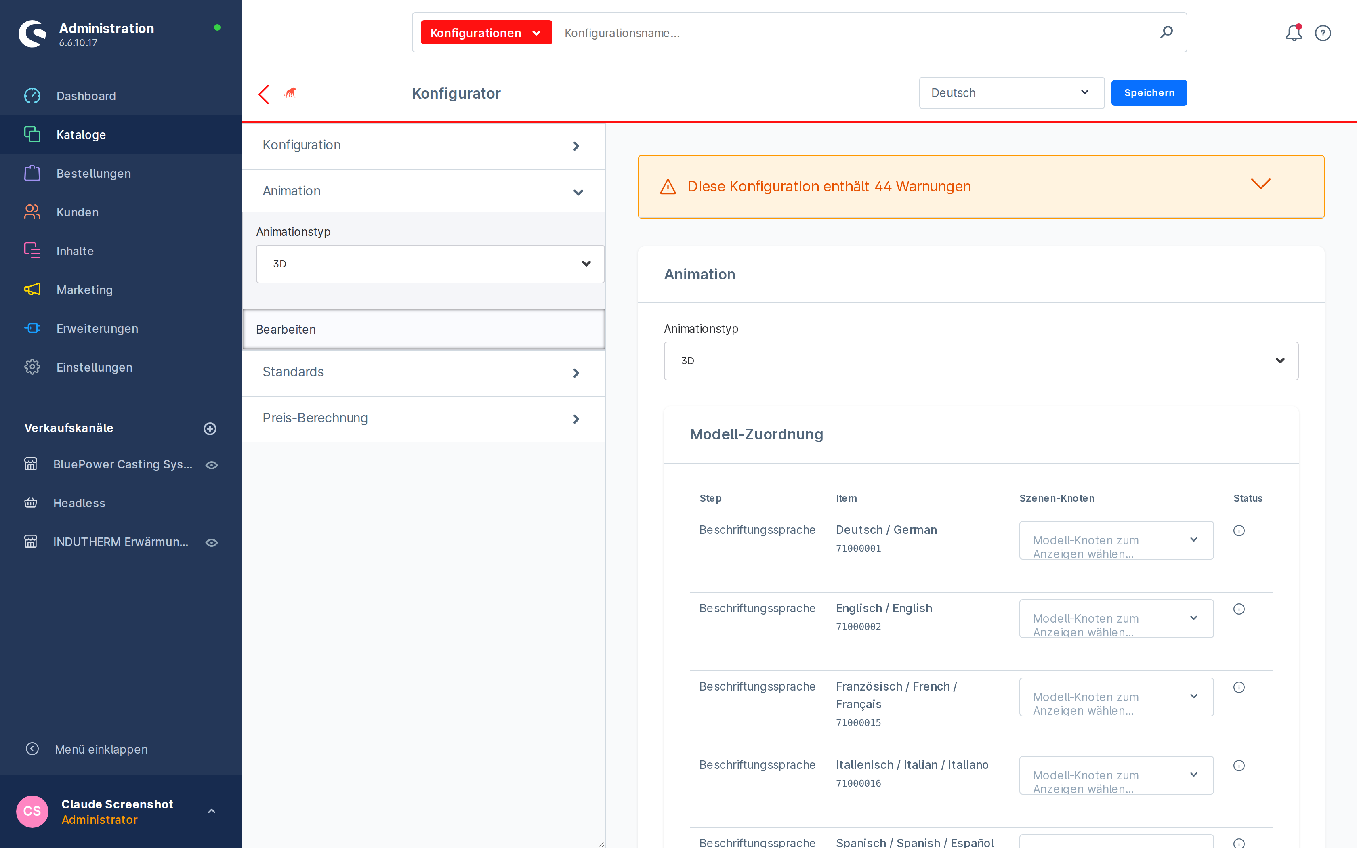Screen dimensions: 1357x848
Task: Open Szenen-Knoten dropdown for Französisch
Action: click(1116, 697)
